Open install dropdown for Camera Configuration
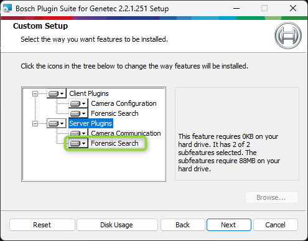The image size is (308, 241). (78, 103)
